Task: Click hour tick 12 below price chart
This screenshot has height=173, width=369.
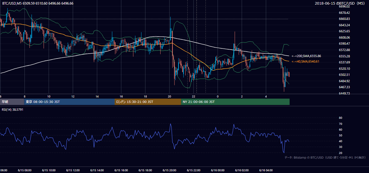Action: click(73, 96)
